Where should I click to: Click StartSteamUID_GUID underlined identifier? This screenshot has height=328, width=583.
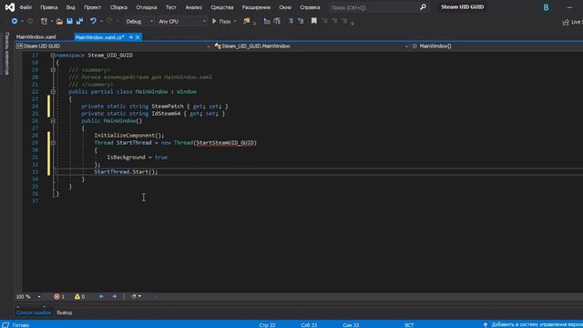(225, 143)
